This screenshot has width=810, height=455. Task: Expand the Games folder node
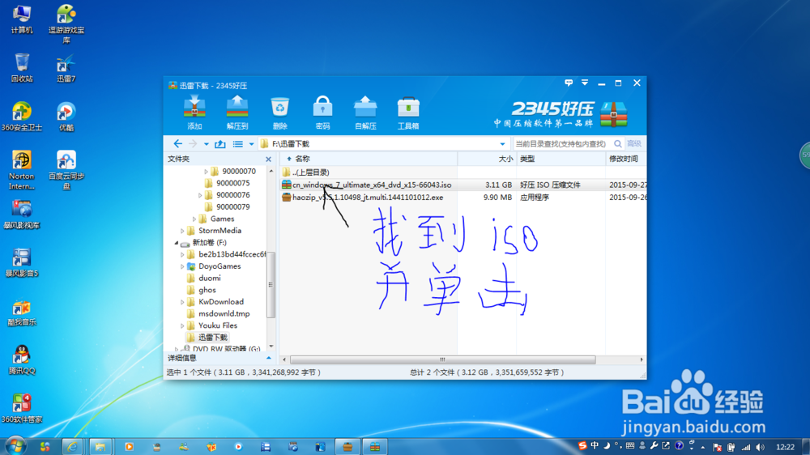194,219
